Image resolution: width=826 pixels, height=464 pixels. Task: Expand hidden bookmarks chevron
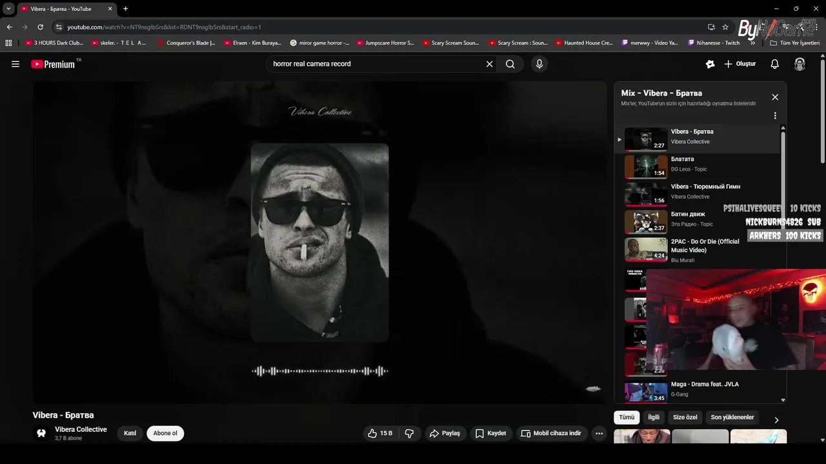click(x=752, y=43)
